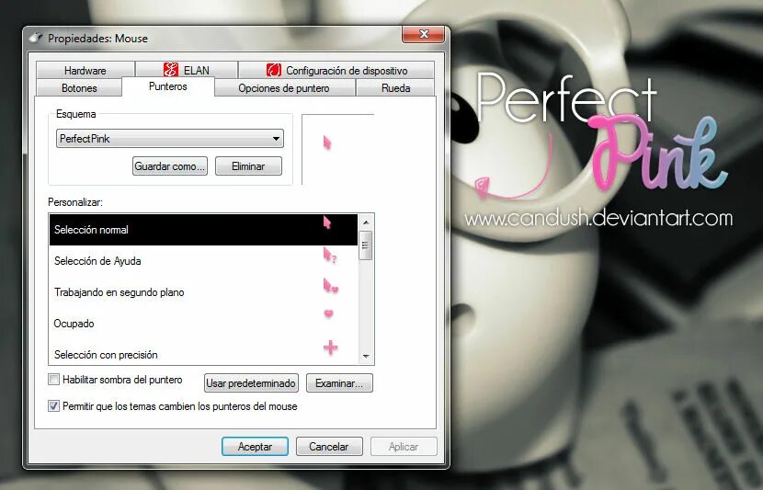Click the Configuración de dispositivo red icon

coord(273,70)
